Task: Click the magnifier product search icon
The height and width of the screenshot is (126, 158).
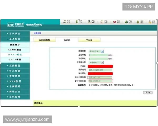Action: [x=65, y=22]
